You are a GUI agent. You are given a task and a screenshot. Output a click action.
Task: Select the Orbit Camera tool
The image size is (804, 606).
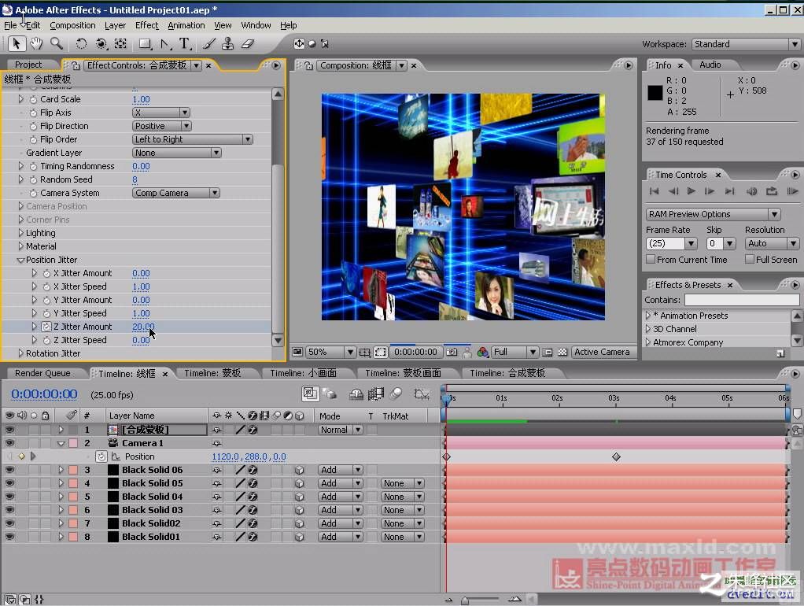click(x=101, y=44)
